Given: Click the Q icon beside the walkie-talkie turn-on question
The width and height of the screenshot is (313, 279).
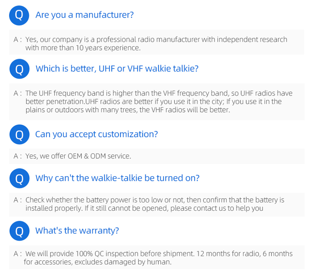Looking at the screenshot, I should (19, 178).
